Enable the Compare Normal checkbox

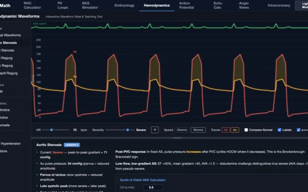coord(246,130)
